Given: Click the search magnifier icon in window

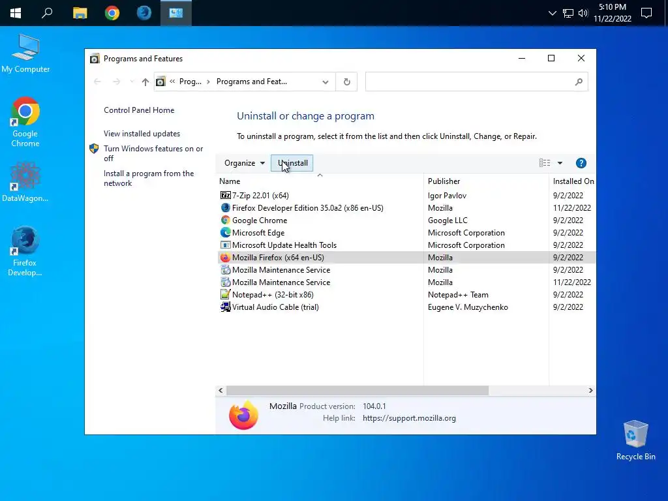Looking at the screenshot, I should click(579, 82).
